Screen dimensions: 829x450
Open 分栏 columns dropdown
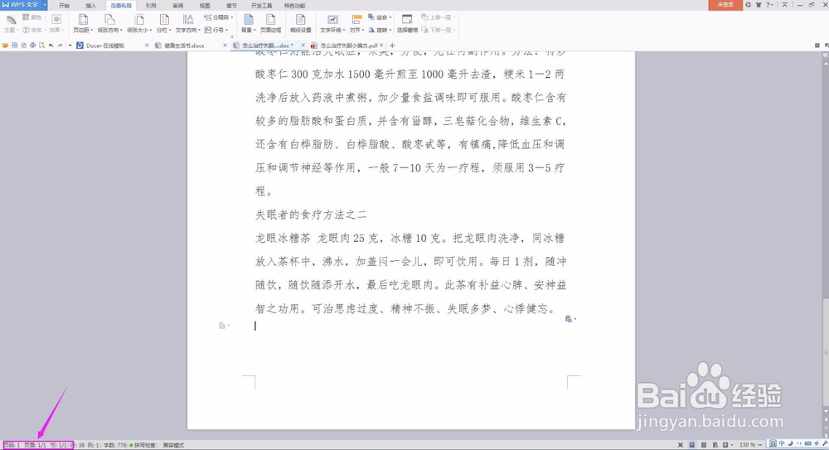(164, 24)
